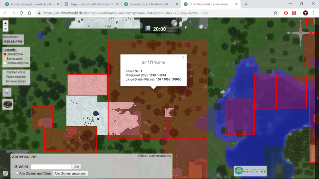Image resolution: width=319 pixels, height=179 pixels.
Task: Click the artfigure zone title
Action: point(154,62)
